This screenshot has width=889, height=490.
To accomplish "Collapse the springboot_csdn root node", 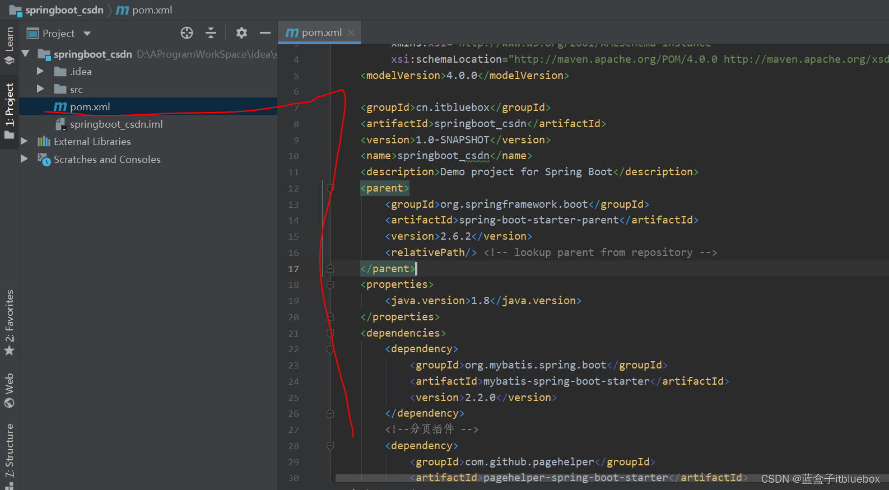I will (x=25, y=54).
